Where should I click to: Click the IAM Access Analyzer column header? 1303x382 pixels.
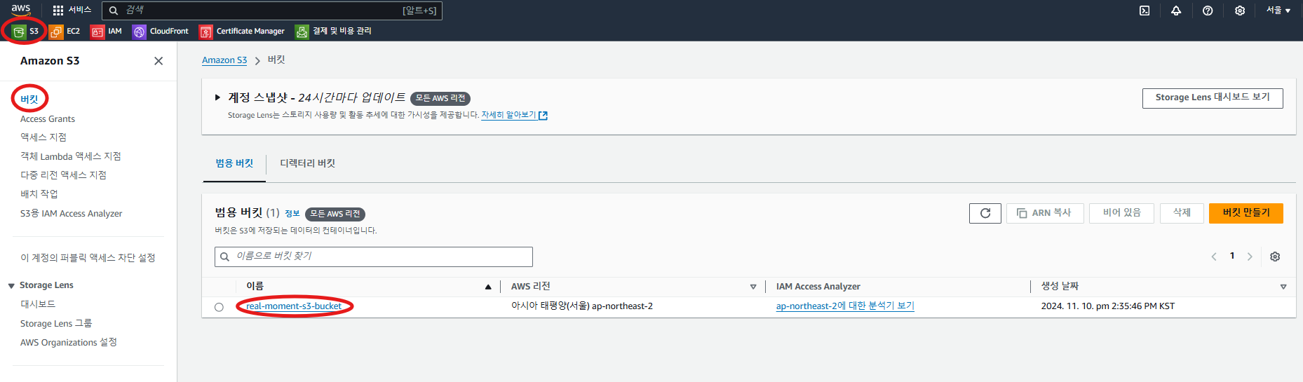point(818,287)
